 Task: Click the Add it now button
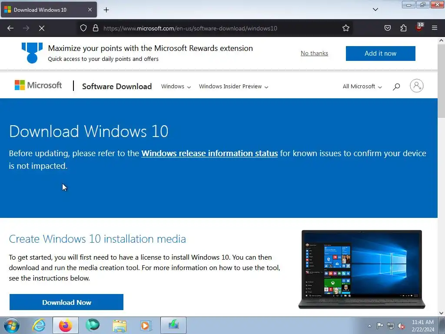coord(380,53)
